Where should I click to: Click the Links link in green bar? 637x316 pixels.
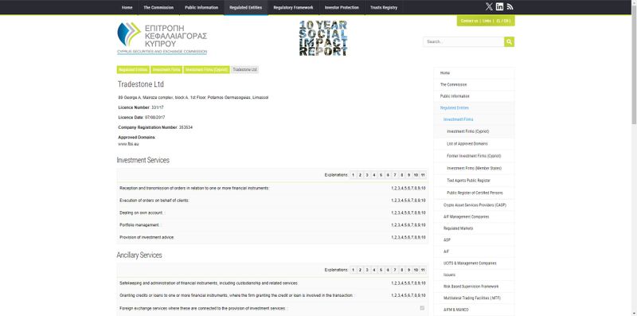click(487, 21)
